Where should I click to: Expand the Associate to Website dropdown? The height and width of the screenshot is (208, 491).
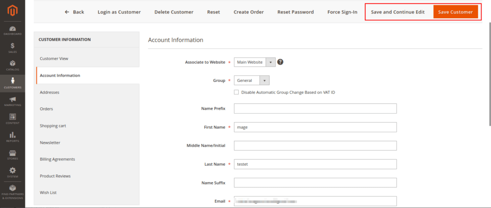click(x=255, y=62)
